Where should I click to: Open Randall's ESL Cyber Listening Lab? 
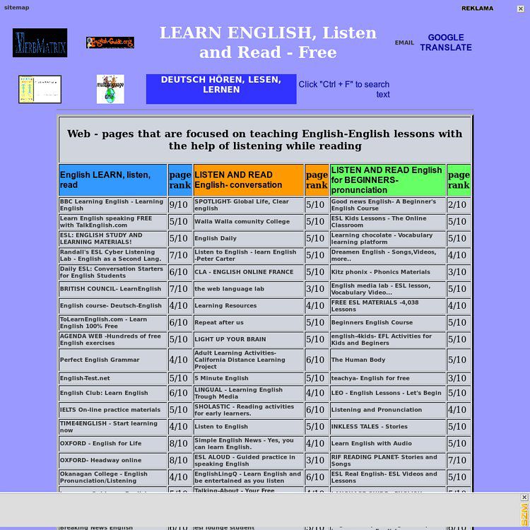tap(110, 256)
